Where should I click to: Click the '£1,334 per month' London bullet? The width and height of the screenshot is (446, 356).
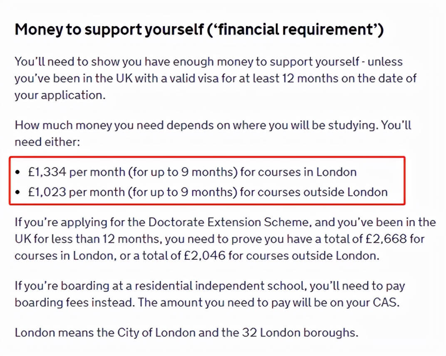tap(192, 172)
